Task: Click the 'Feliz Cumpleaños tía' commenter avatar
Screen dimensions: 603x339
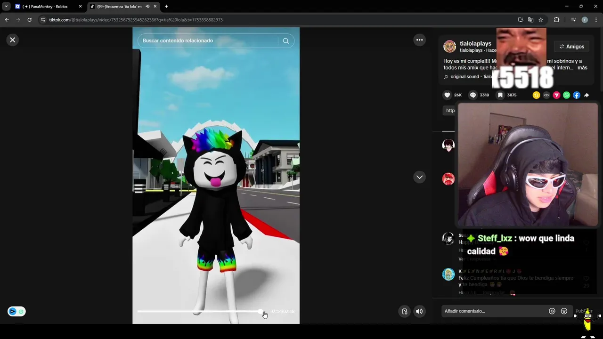Action: point(448,274)
